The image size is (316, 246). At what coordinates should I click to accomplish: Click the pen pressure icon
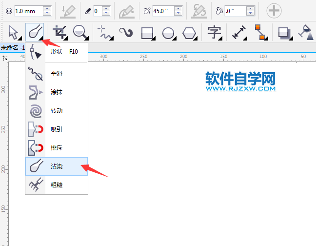pos(68,11)
